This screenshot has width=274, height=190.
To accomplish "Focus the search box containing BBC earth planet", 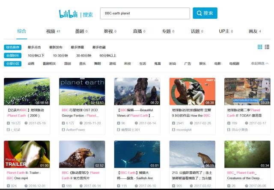I will point(145,13).
